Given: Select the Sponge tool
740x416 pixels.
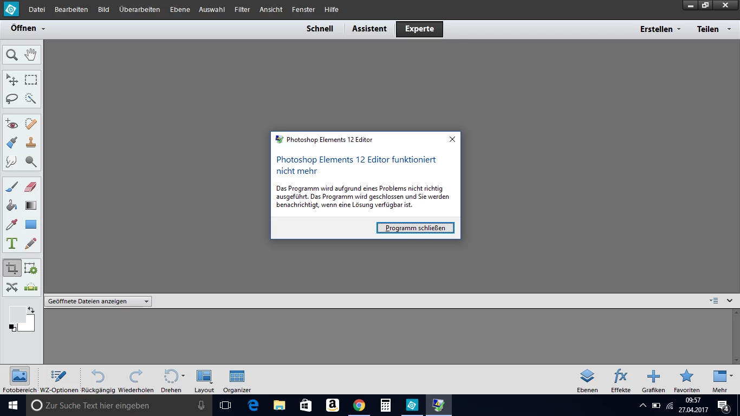Looking at the screenshot, I should coord(31,161).
